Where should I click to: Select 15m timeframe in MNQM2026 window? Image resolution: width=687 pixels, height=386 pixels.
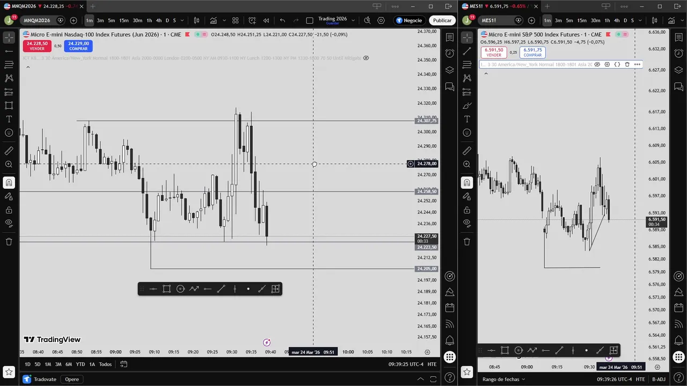123,20
